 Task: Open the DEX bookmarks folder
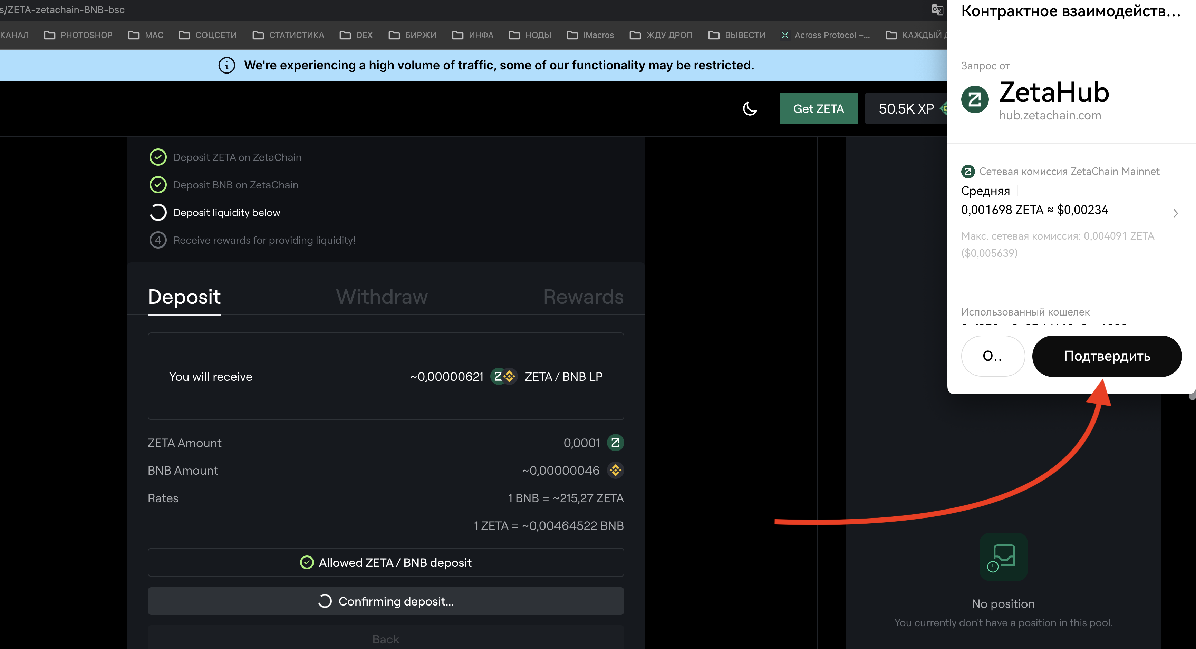click(356, 35)
